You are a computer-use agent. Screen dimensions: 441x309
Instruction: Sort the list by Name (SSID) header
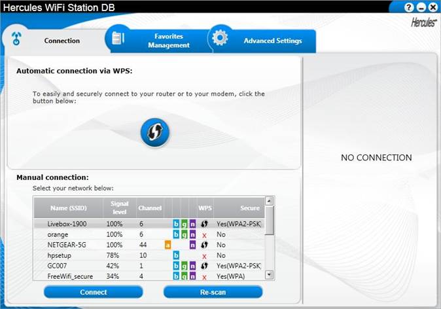coord(68,208)
